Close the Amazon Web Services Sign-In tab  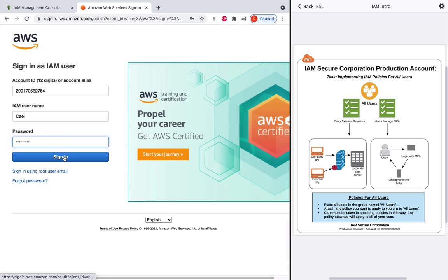pyautogui.click(x=146, y=8)
